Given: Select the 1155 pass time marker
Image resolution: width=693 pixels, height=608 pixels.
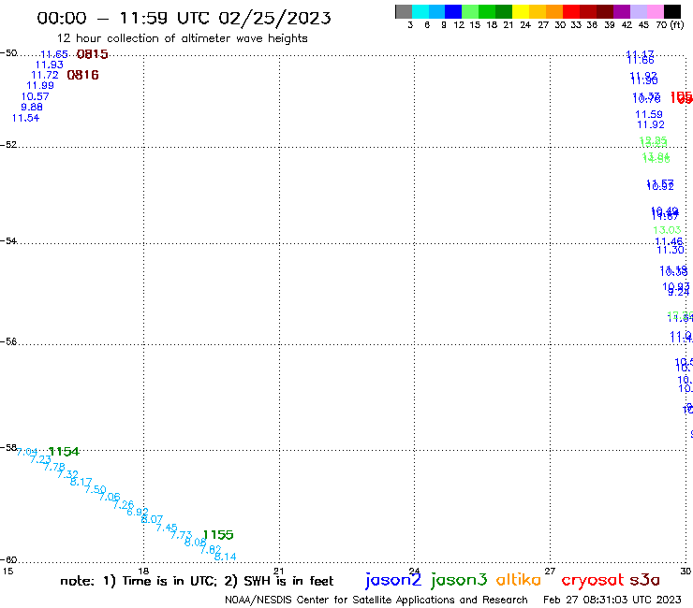Looking at the screenshot, I should point(218,535).
